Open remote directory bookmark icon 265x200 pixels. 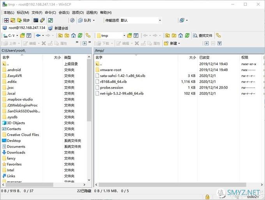(129, 36)
